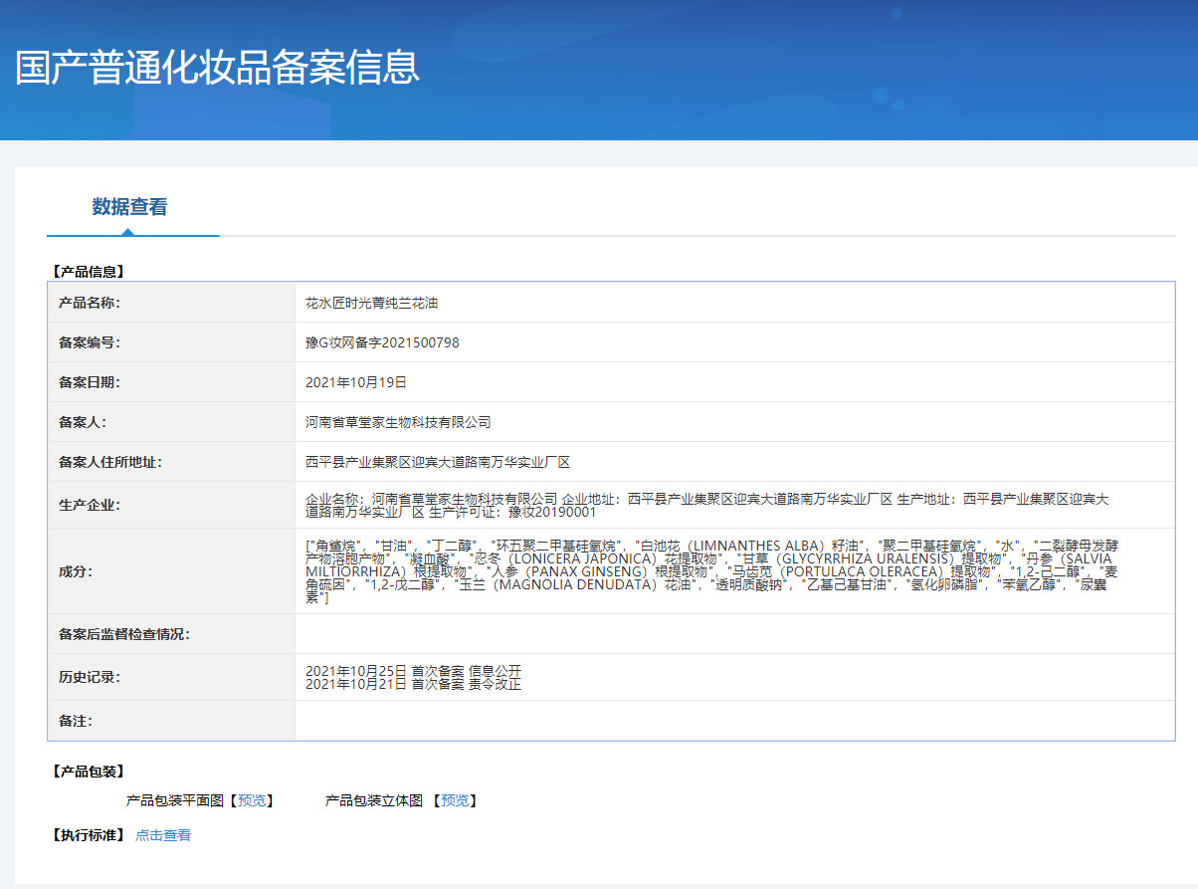Click the 备案人 row label
This screenshot has height=889, width=1198.
83,422
